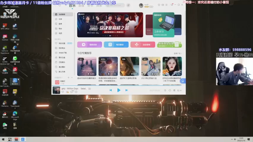253x142 pixels.
Task: Click the listen-to-identify song microphone icon
Action: (128, 5)
